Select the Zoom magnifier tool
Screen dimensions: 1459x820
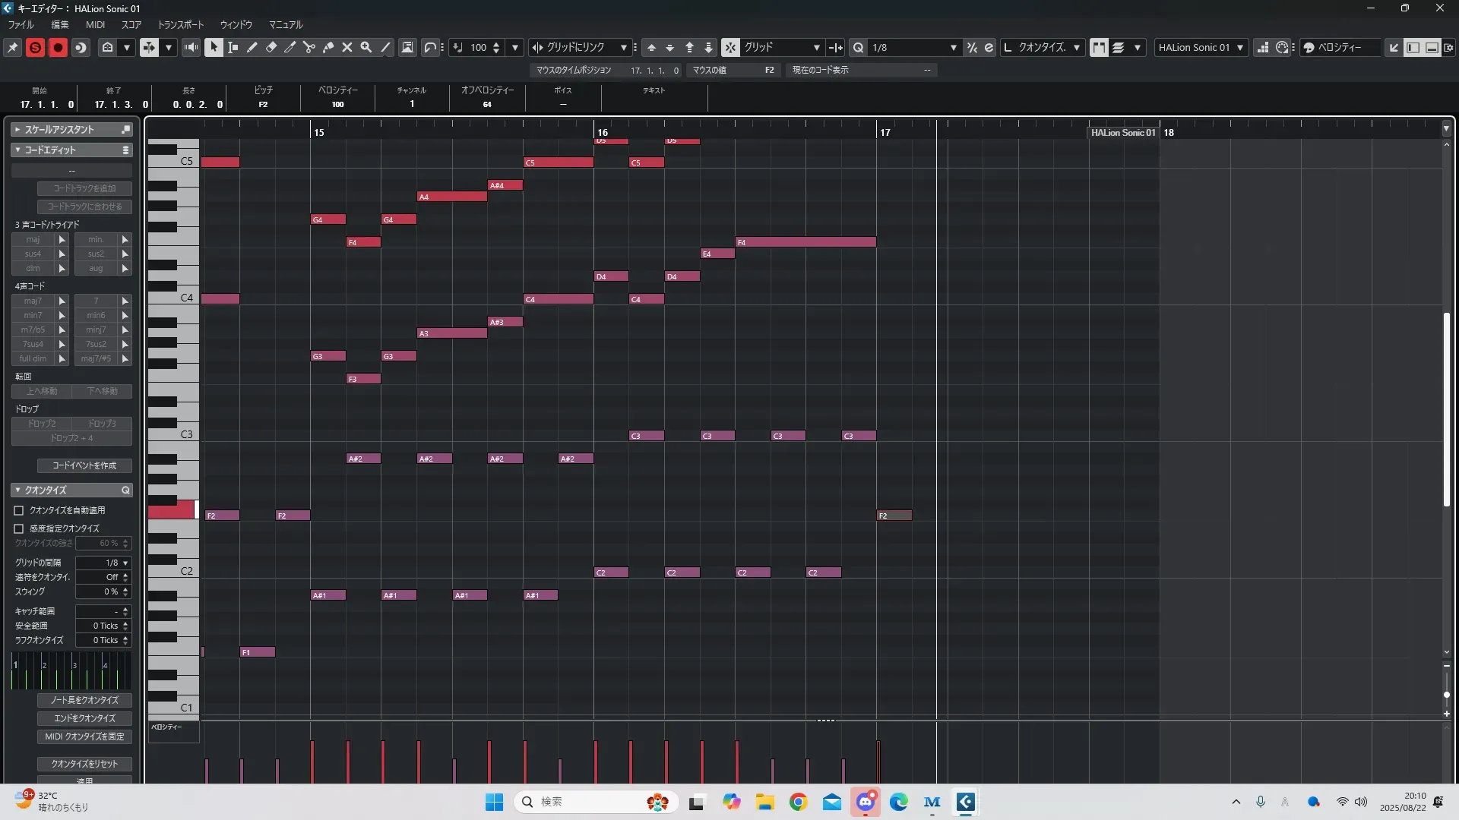[x=366, y=47]
